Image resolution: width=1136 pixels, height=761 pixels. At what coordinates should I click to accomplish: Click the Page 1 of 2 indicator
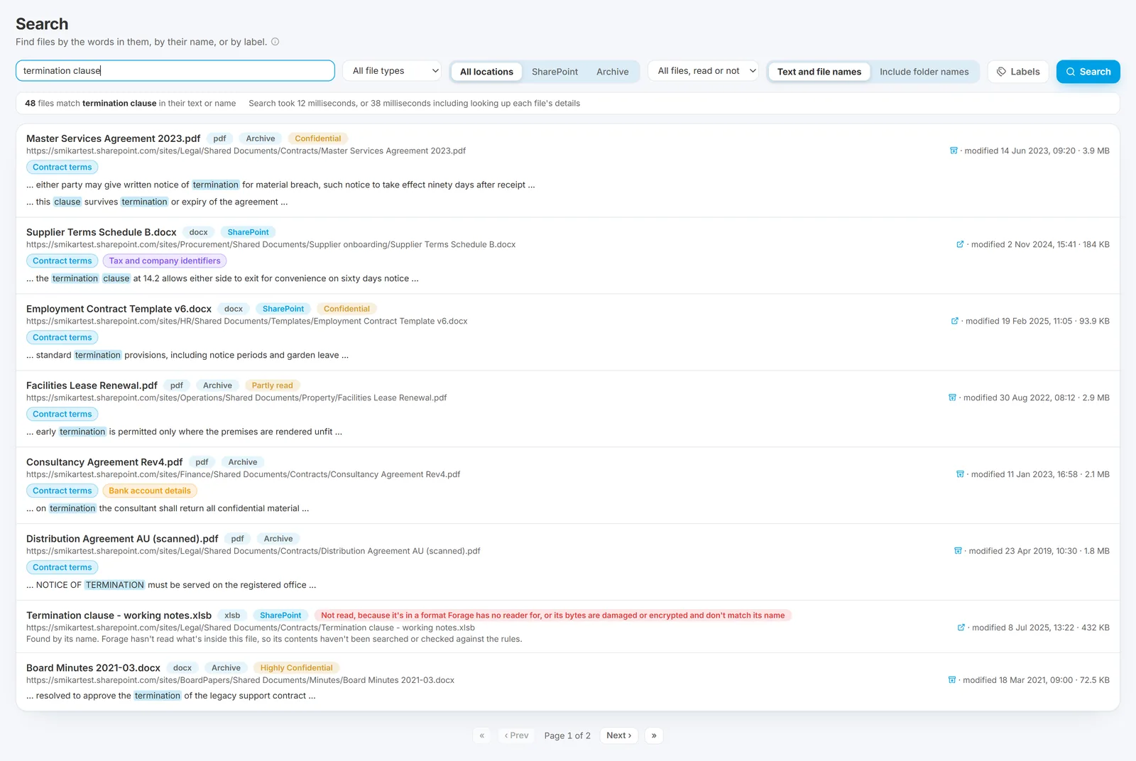(567, 735)
